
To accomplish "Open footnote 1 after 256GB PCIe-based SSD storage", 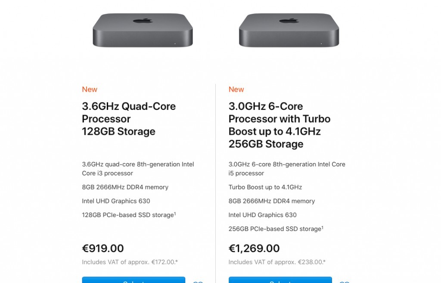I will 322,227.
